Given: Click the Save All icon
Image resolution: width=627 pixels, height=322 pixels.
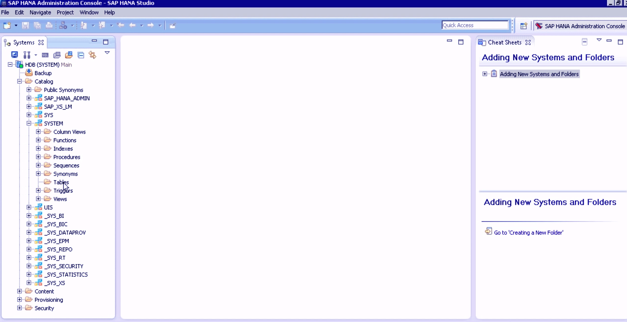Looking at the screenshot, I should click(x=37, y=25).
